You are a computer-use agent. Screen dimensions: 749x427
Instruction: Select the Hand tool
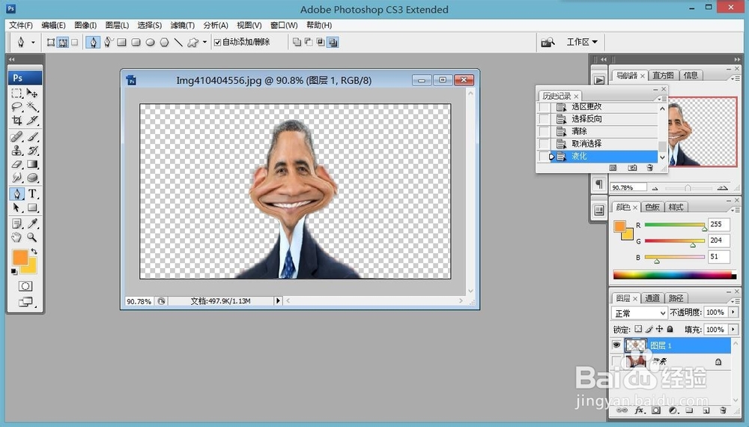coord(17,237)
